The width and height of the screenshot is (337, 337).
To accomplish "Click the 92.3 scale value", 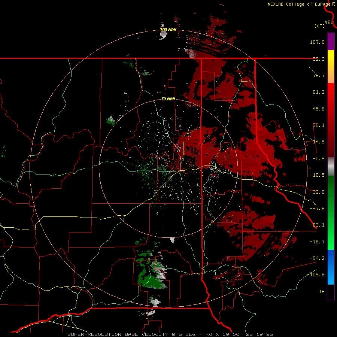I will tap(319, 59).
